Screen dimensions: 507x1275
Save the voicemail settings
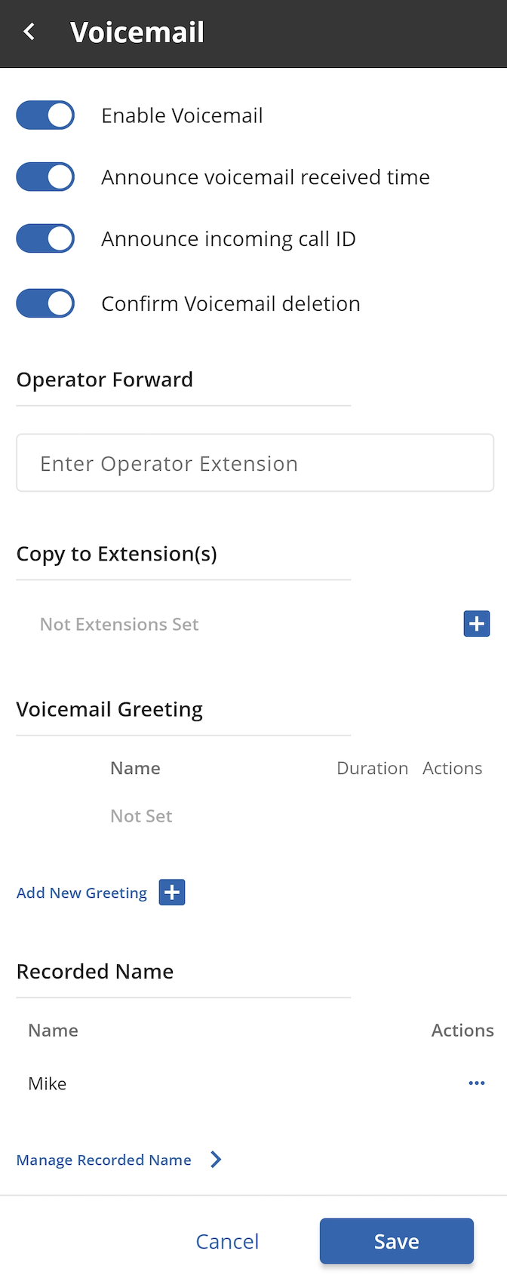pyautogui.click(x=397, y=1241)
